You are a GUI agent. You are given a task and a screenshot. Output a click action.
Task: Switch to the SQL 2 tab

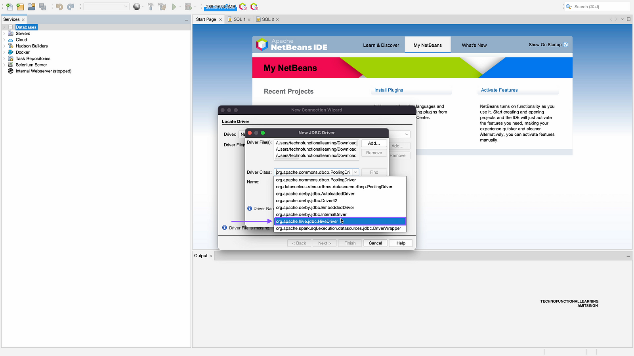click(268, 19)
